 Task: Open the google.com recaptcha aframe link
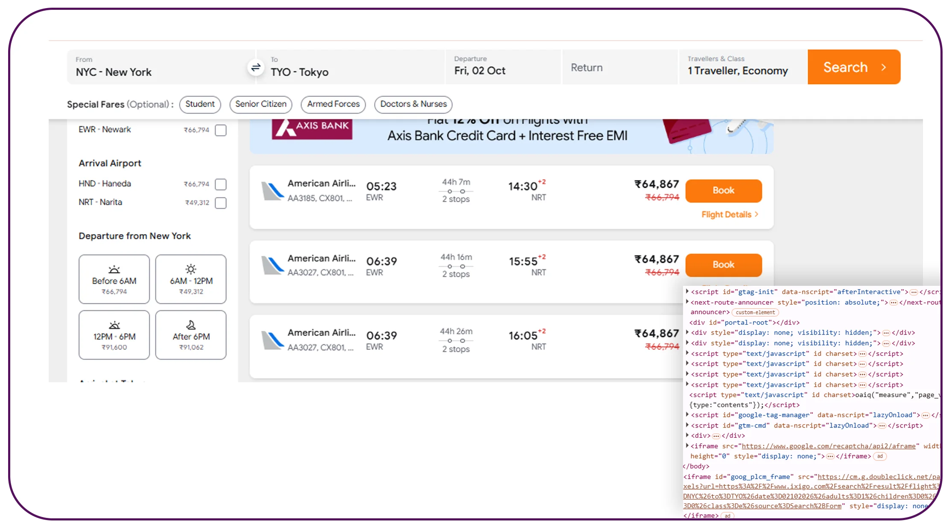pos(829,446)
